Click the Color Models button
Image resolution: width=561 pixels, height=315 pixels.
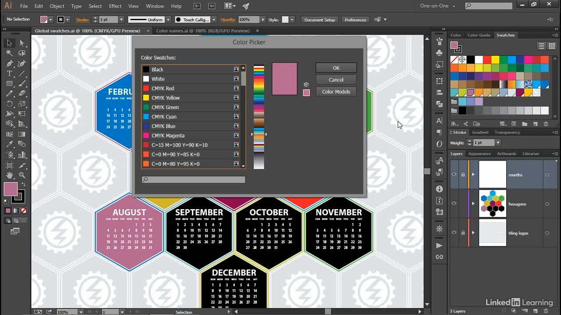(x=336, y=91)
